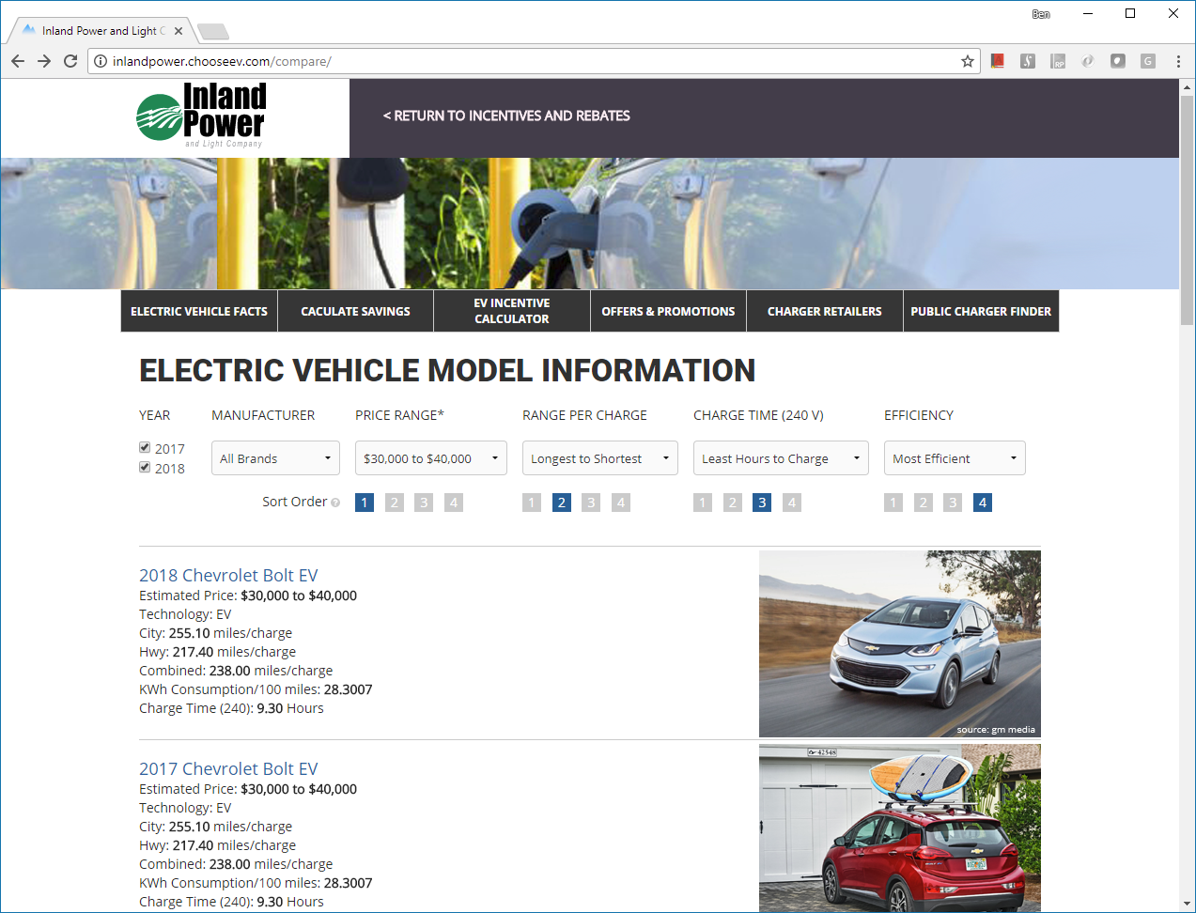Image resolution: width=1196 pixels, height=913 pixels.
Task: Click the Inland Power logo
Action: [x=201, y=116]
